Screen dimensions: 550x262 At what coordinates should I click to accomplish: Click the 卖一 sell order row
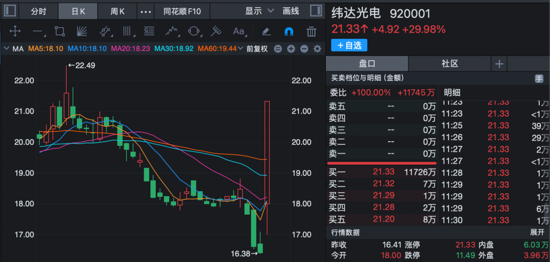tap(382, 154)
